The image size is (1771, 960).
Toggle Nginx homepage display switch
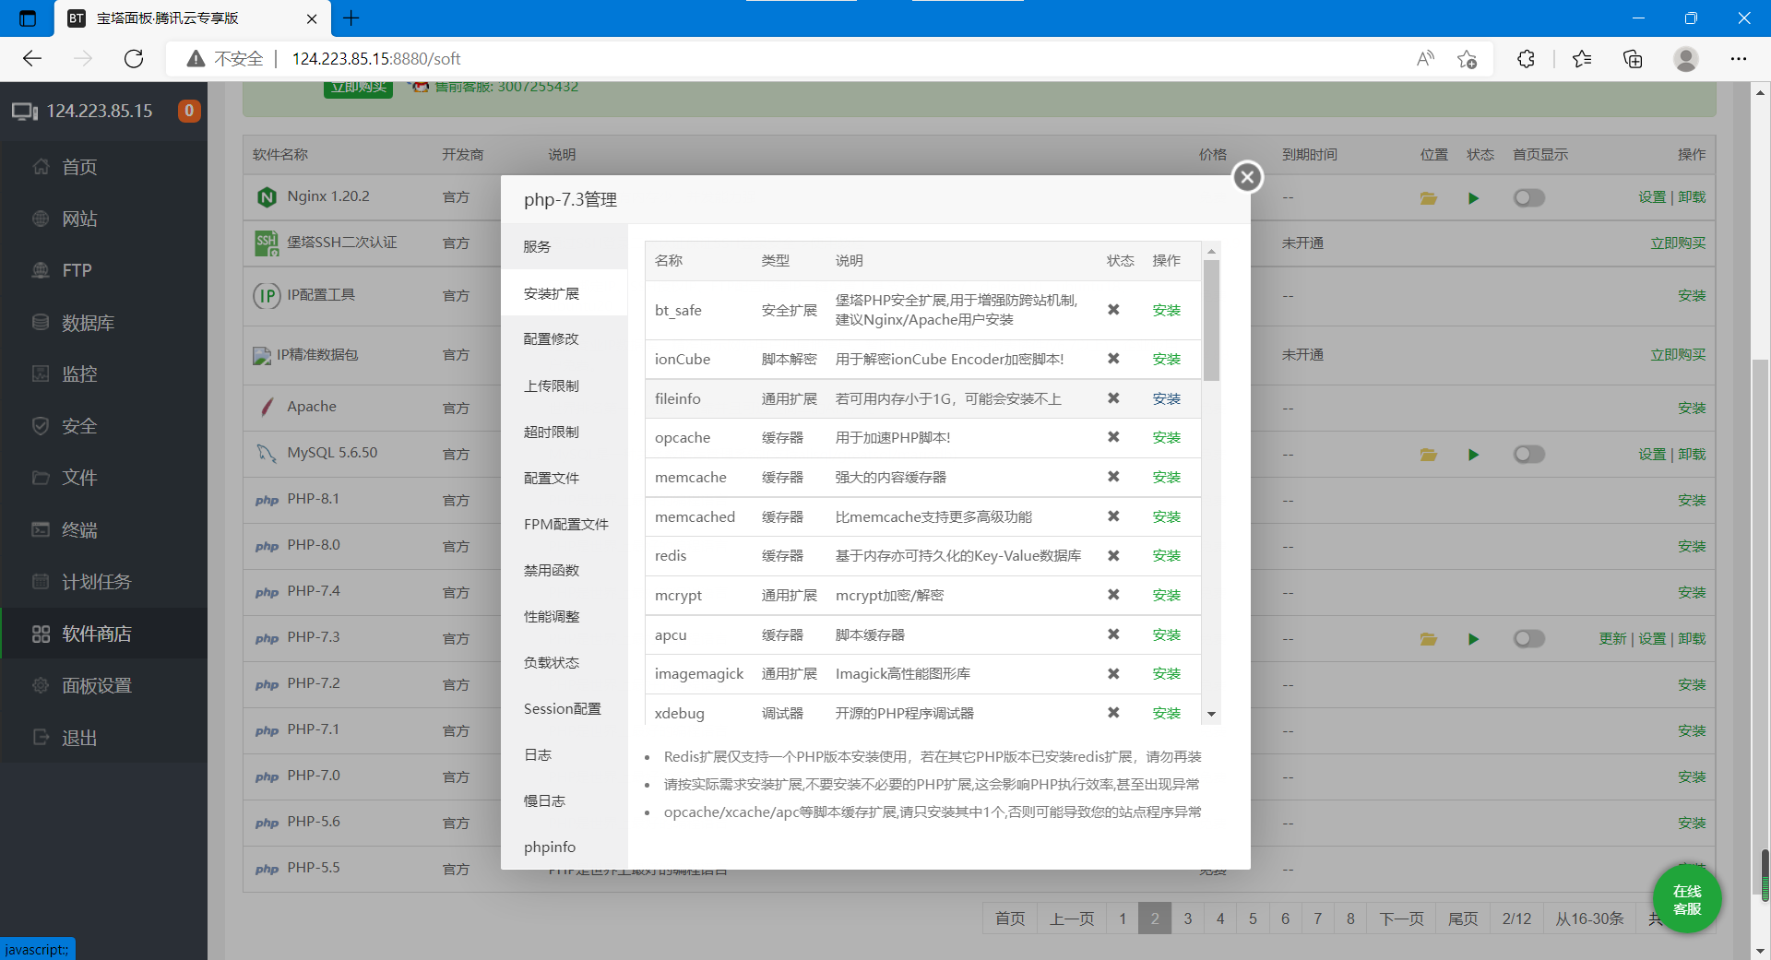pyautogui.click(x=1528, y=198)
